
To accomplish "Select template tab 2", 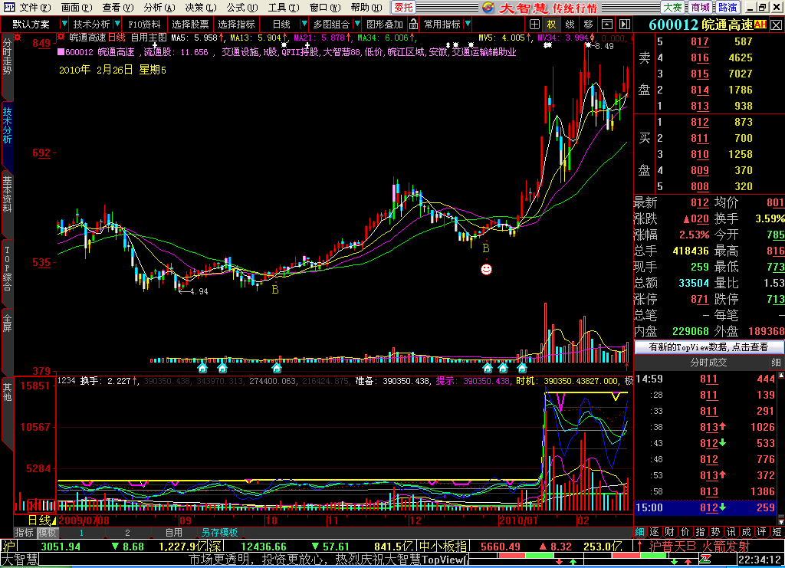I will (x=127, y=533).
